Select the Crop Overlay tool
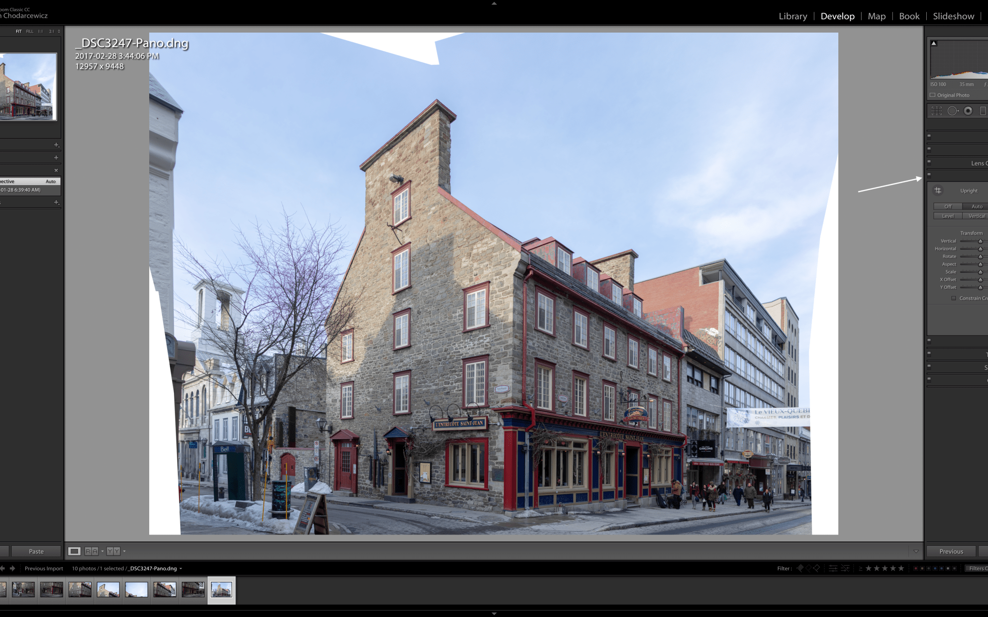988x617 pixels. [x=937, y=111]
